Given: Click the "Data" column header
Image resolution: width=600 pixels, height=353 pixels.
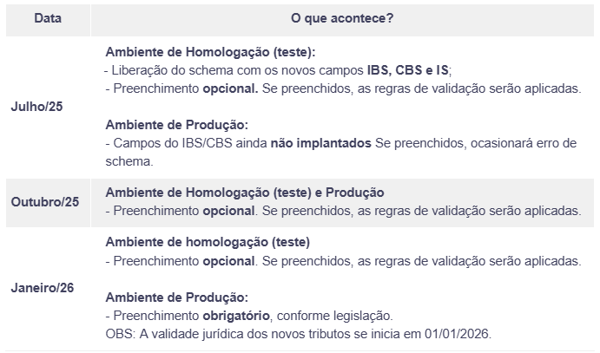Looking at the screenshot, I should tap(47, 18).
